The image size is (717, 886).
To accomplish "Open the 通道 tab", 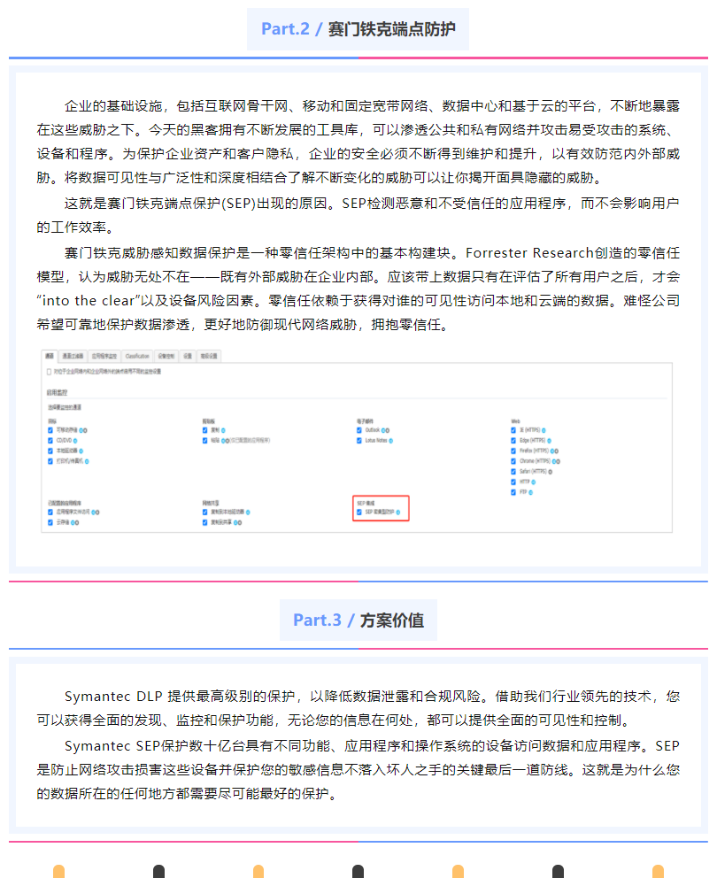I will click(50, 356).
